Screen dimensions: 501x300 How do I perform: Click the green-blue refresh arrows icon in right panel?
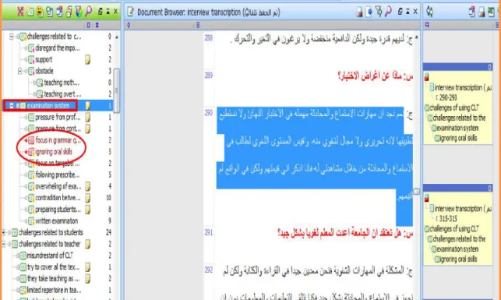(430, 12)
